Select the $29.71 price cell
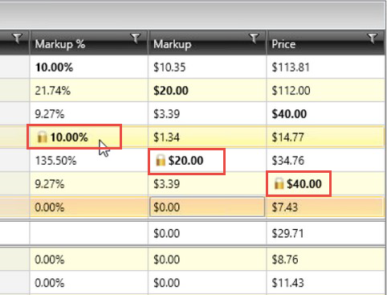Screen dimensions: 387x295 (326, 233)
